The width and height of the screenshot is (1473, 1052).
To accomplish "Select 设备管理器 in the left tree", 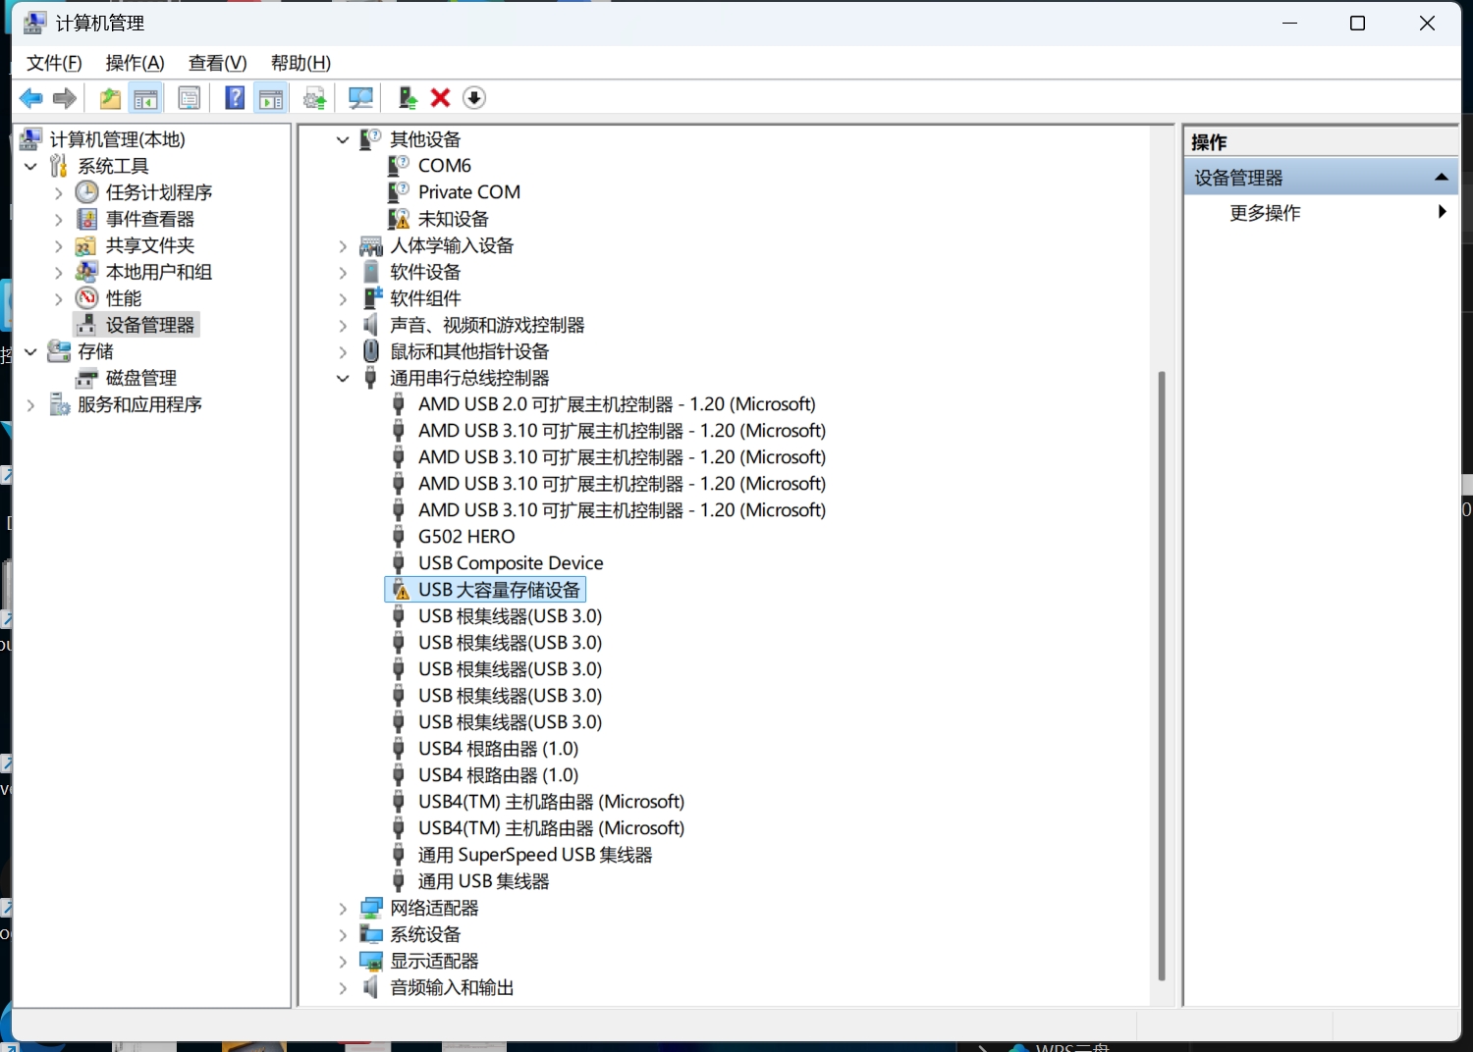I will 150,325.
